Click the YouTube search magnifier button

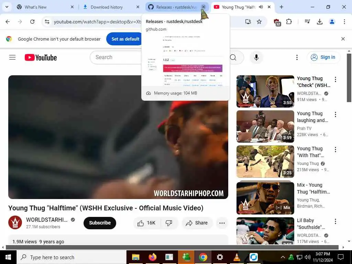click(233, 57)
